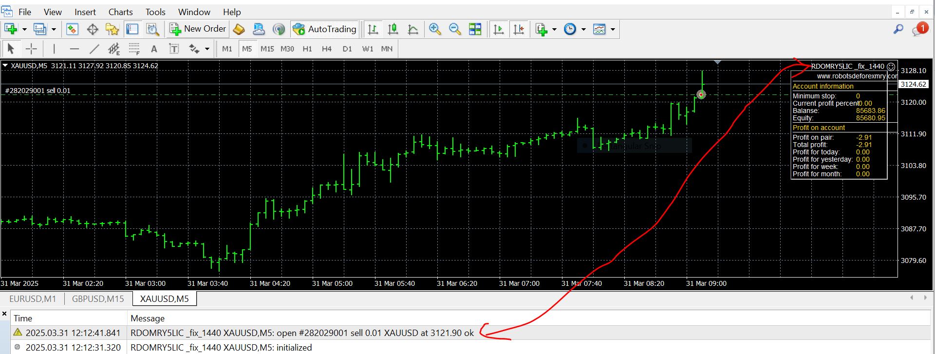This screenshot has width=935, height=354.
Task: Select the Crosshair tool
Action: [31, 49]
